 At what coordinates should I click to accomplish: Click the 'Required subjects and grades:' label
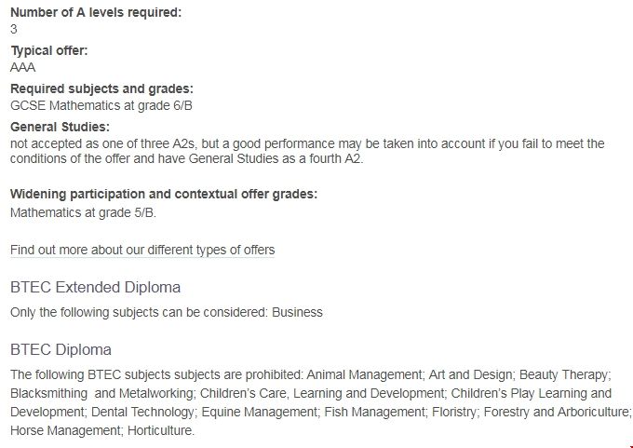click(x=101, y=88)
